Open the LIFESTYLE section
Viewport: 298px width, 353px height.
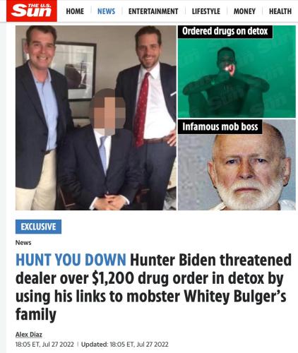click(206, 11)
